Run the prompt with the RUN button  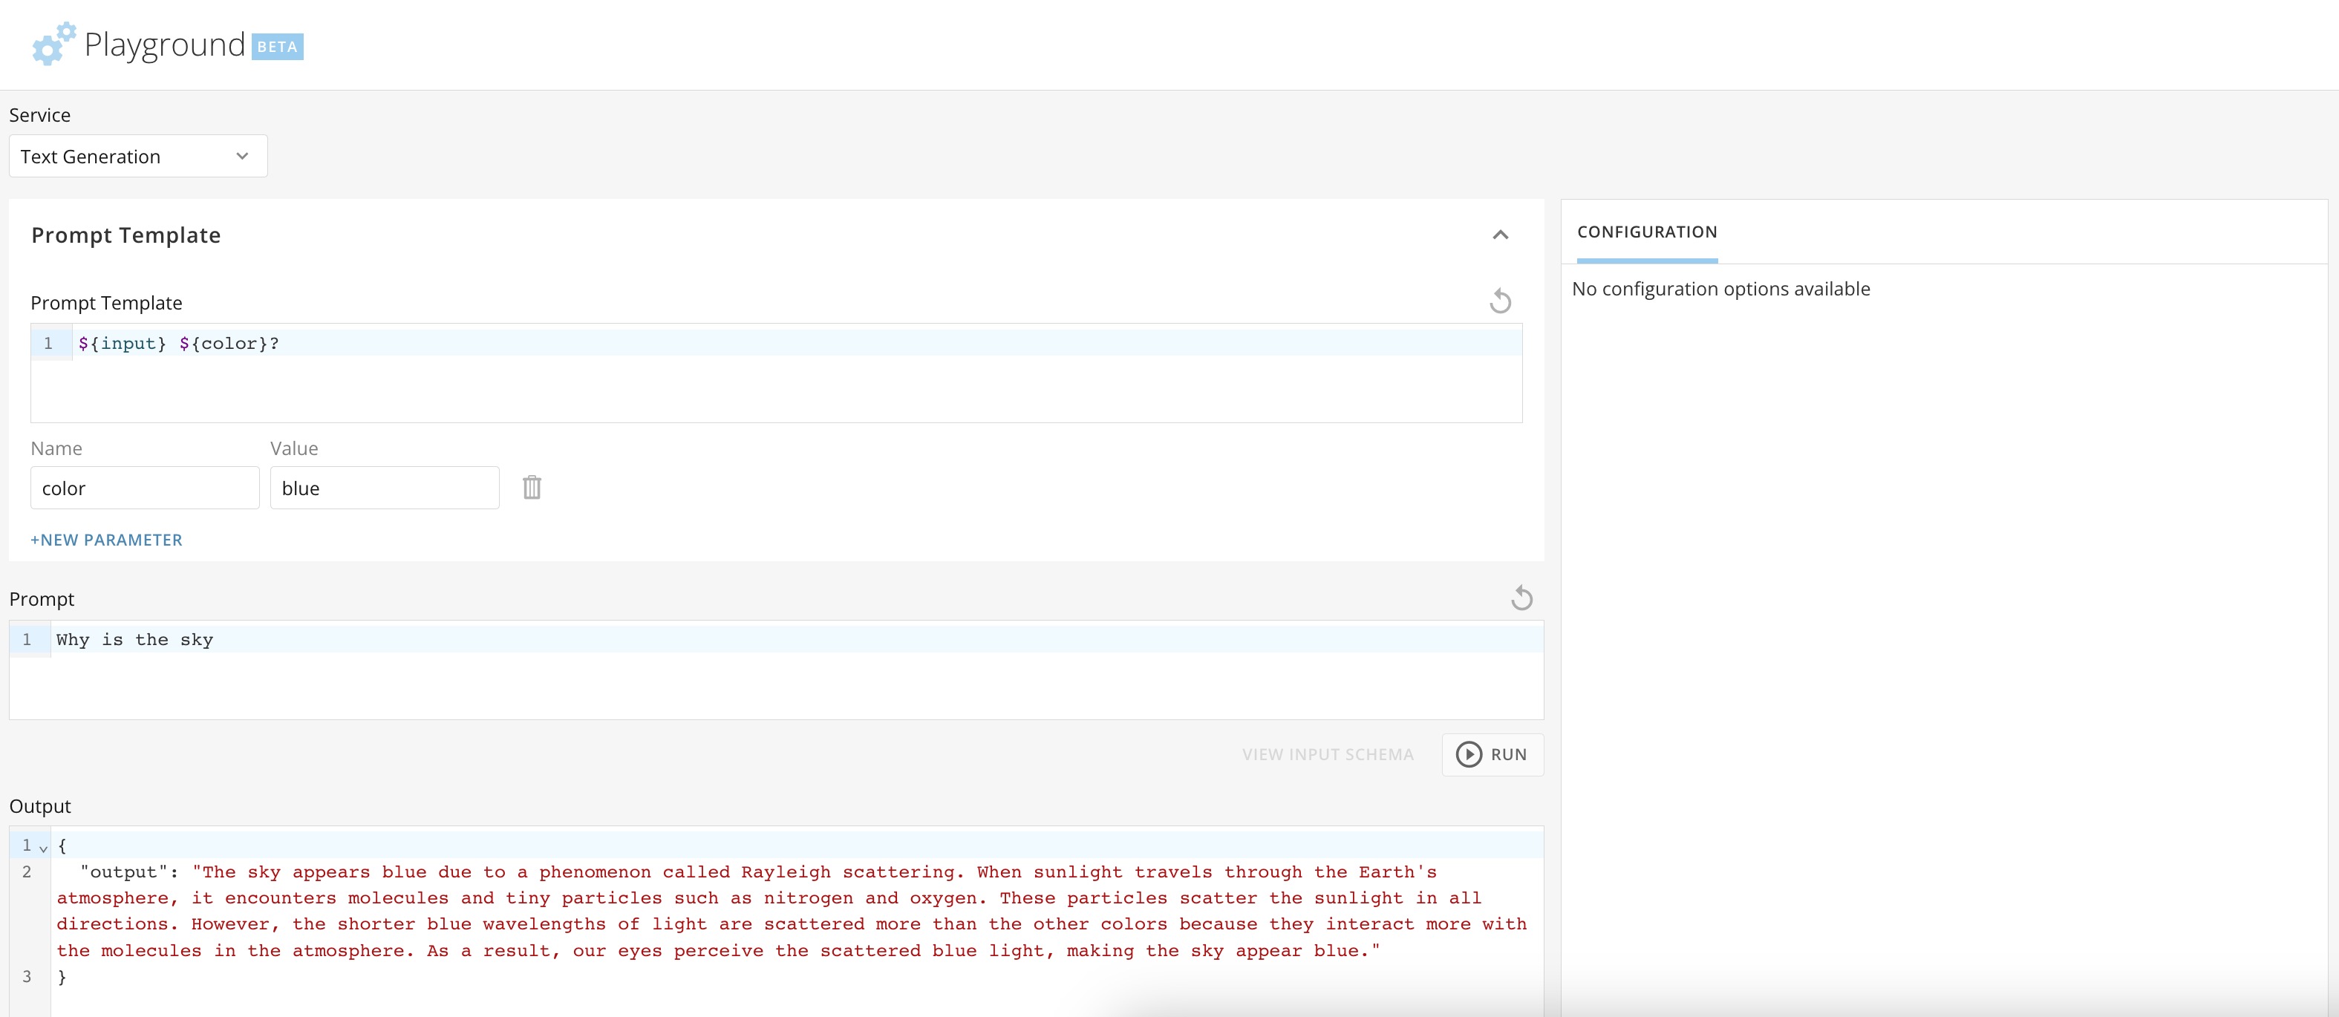pos(1492,754)
